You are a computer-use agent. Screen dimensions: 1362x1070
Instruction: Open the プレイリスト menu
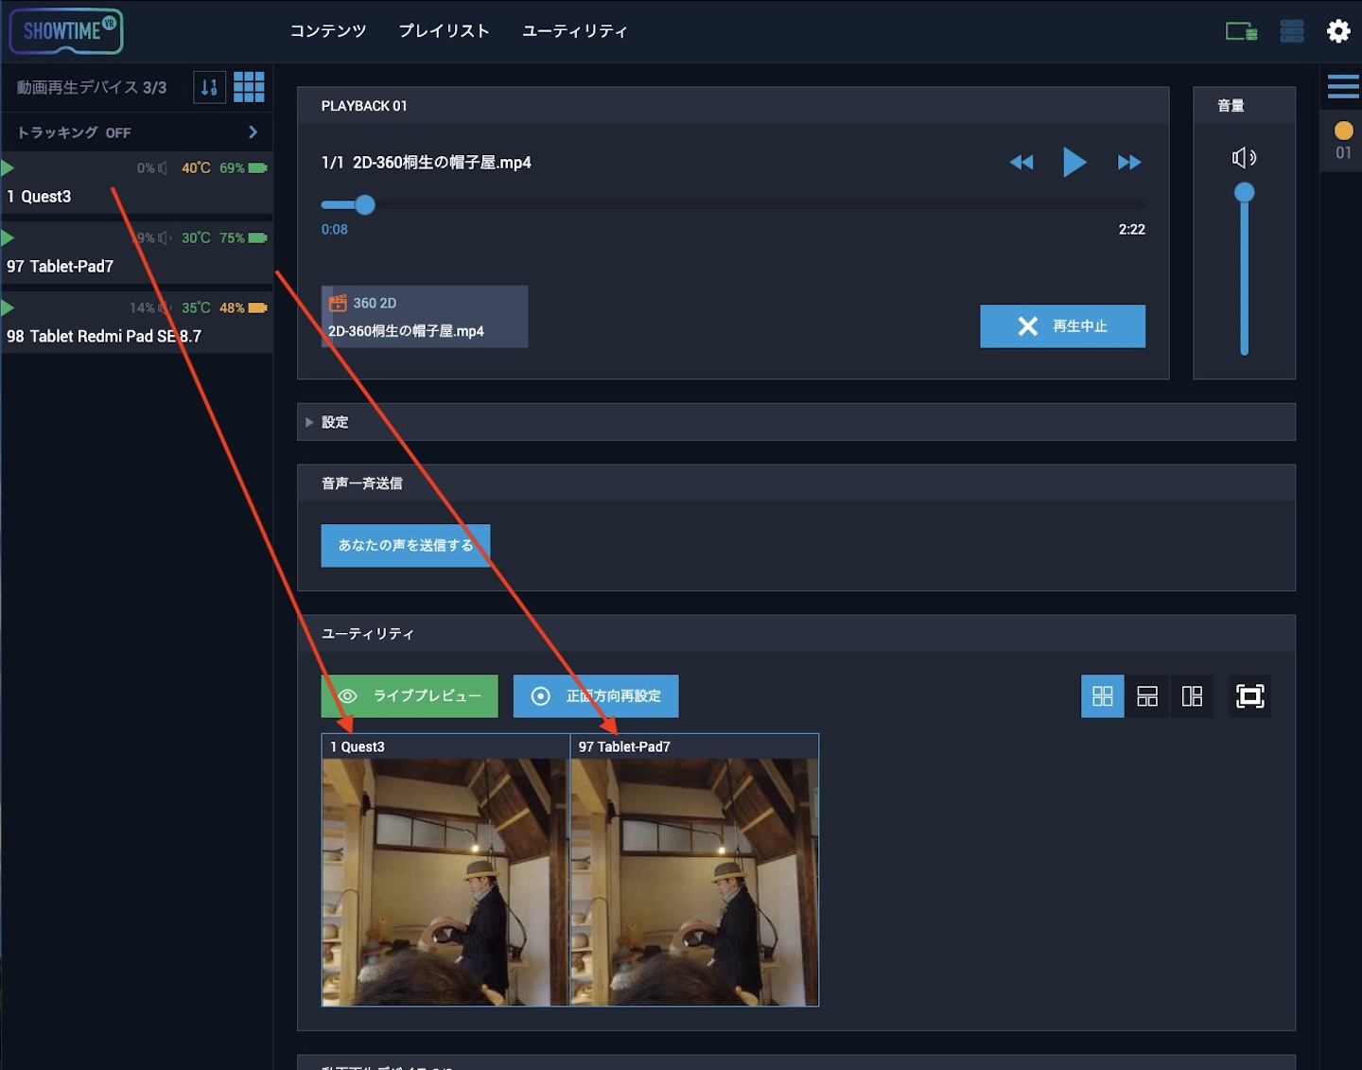tap(444, 31)
